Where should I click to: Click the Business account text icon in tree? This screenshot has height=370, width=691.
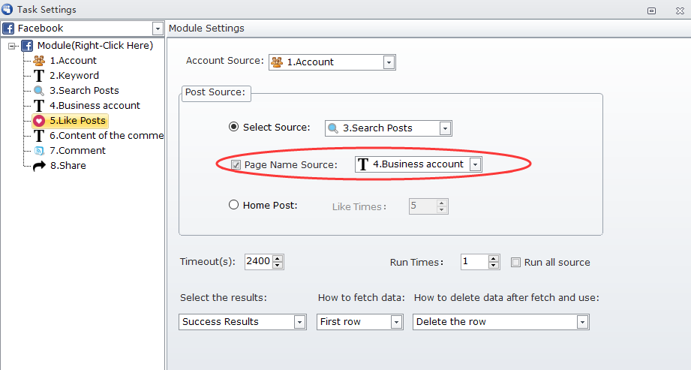pos(39,106)
